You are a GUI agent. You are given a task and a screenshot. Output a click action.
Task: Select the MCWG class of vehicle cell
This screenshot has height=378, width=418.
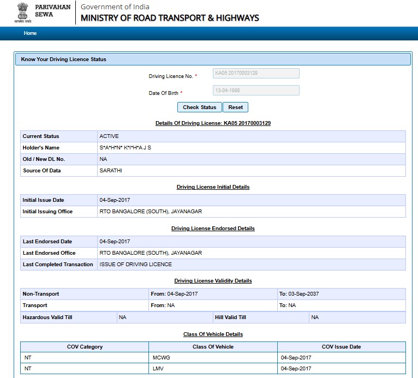coord(161,358)
